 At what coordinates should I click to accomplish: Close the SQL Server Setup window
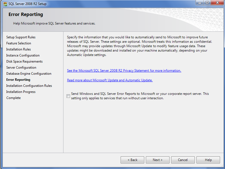pos(217,2)
